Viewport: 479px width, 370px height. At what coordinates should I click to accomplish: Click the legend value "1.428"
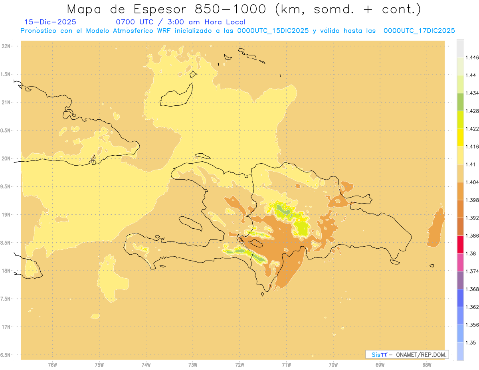click(x=472, y=111)
